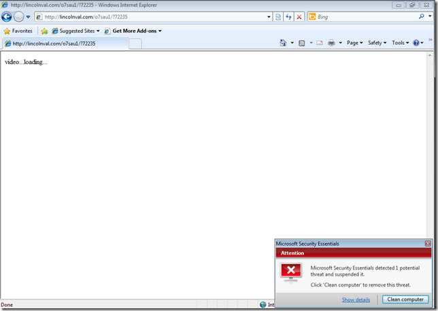This screenshot has width=438, height=311.
Task: Click the RSS Feeds icon
Action: (302, 43)
